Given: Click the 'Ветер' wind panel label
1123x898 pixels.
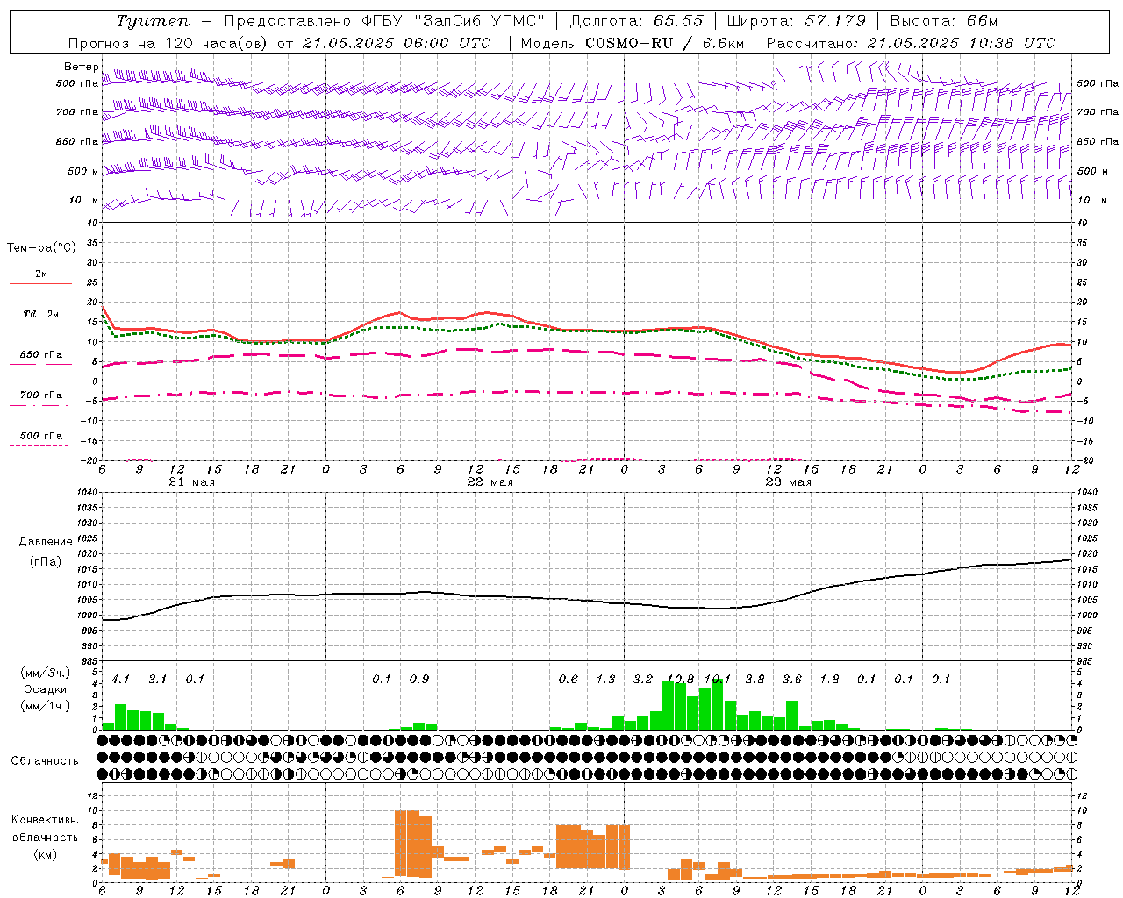Looking at the screenshot, I should (81, 67).
